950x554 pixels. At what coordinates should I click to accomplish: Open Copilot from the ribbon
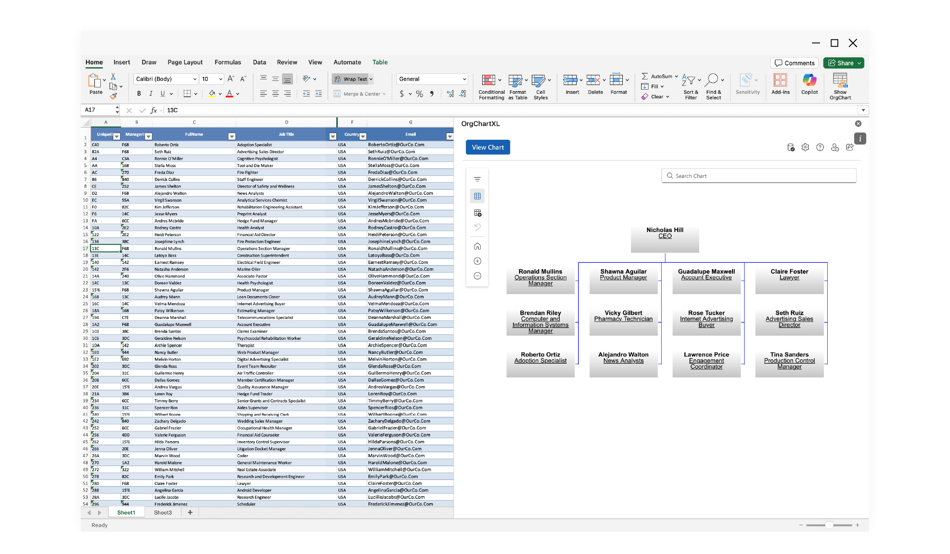click(x=809, y=81)
